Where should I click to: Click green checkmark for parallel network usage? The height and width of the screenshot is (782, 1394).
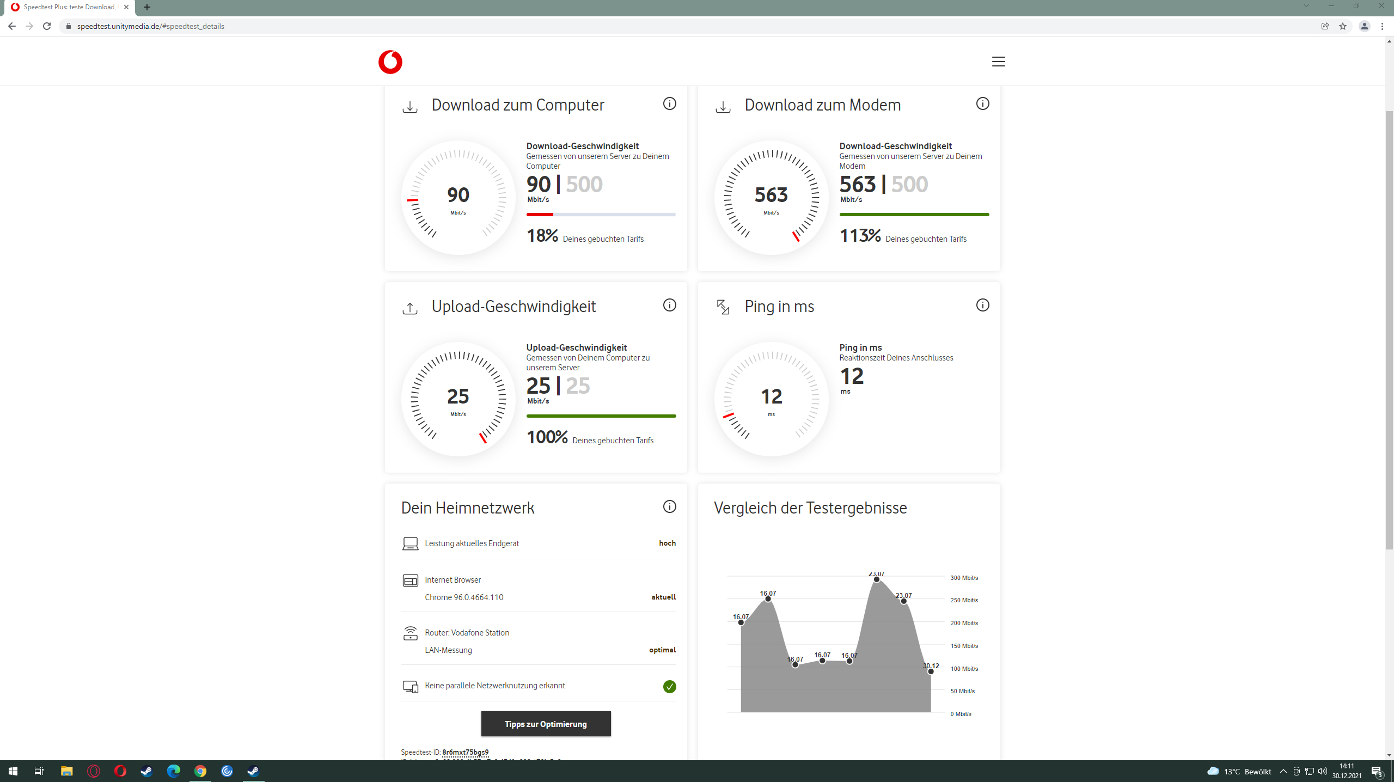[669, 687]
